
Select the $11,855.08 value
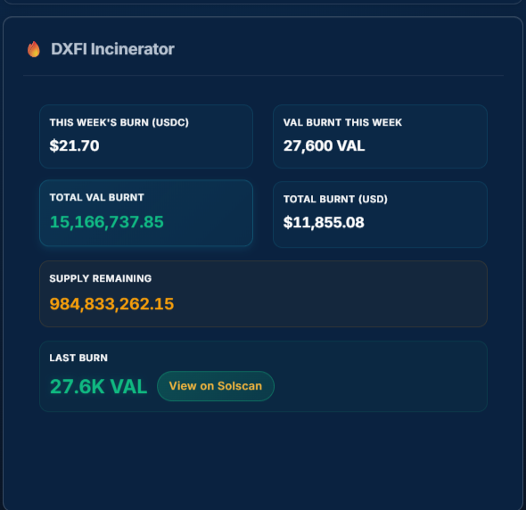pyautogui.click(x=324, y=222)
